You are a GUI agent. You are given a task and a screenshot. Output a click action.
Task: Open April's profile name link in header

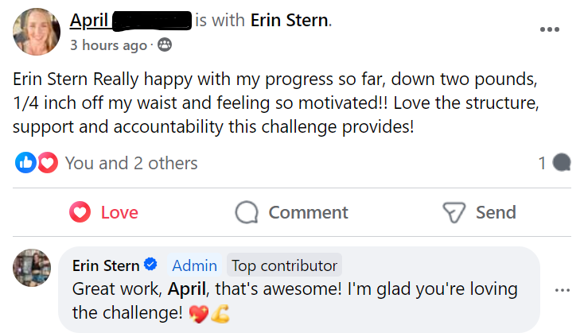point(90,21)
